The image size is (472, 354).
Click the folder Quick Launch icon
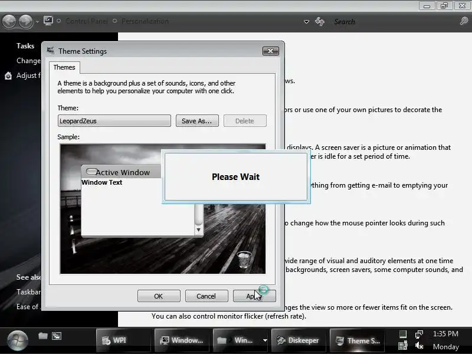coord(43,335)
